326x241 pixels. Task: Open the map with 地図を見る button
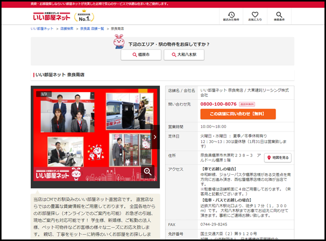click(278, 157)
